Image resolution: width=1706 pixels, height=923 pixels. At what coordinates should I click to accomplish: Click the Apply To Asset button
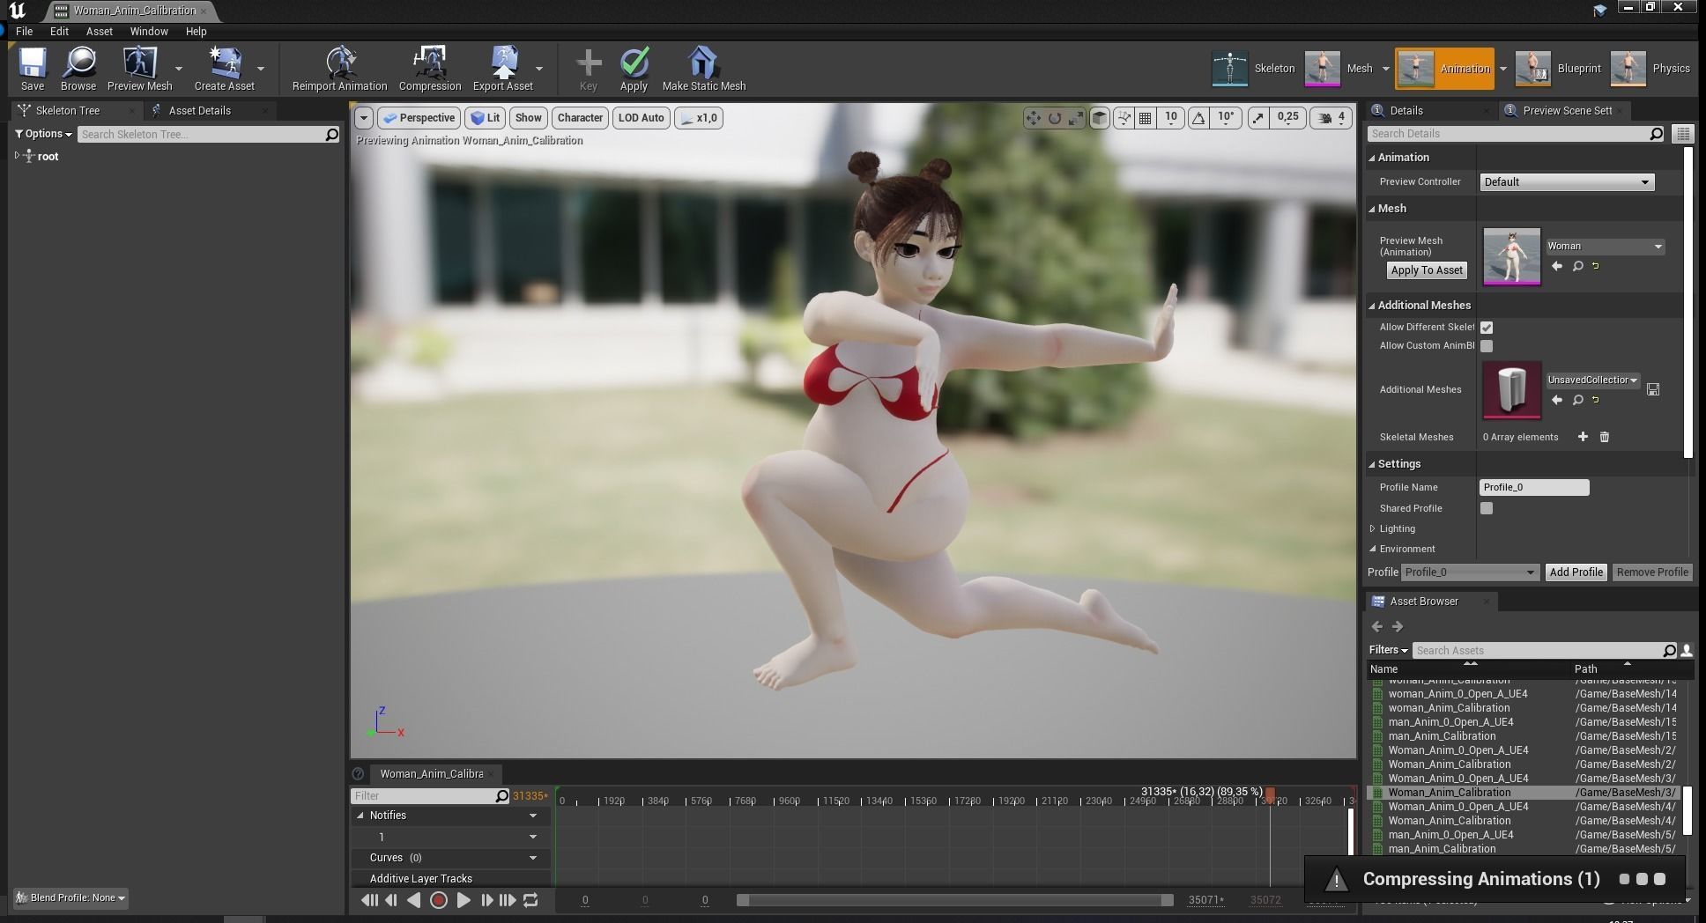point(1427,270)
